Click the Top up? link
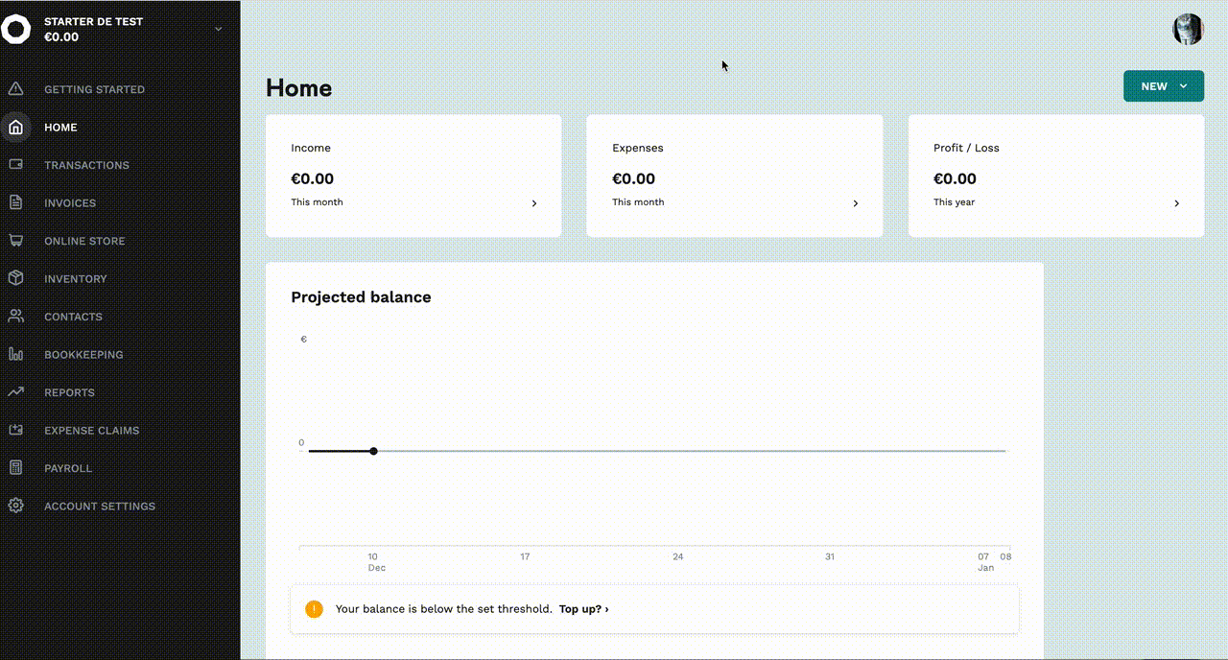 click(583, 609)
